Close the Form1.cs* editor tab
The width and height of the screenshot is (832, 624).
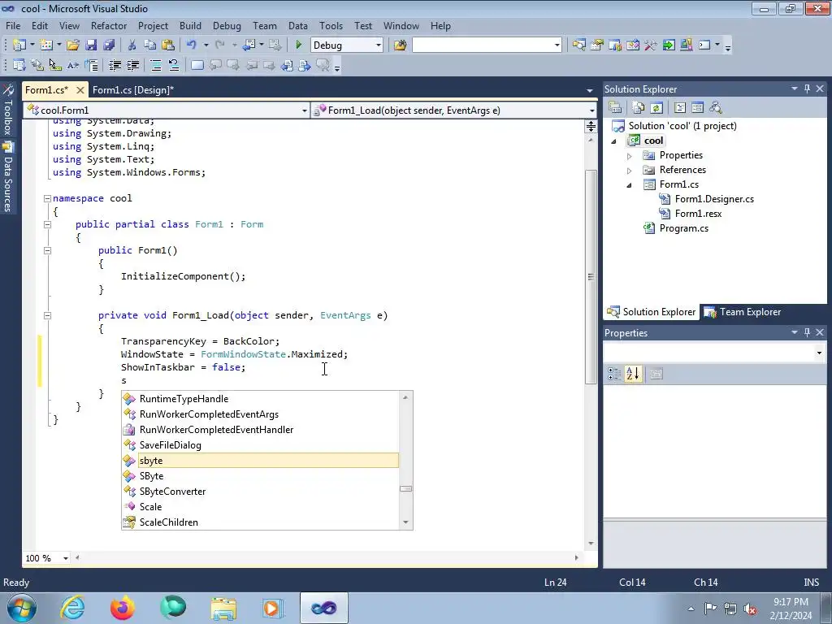[80, 89]
